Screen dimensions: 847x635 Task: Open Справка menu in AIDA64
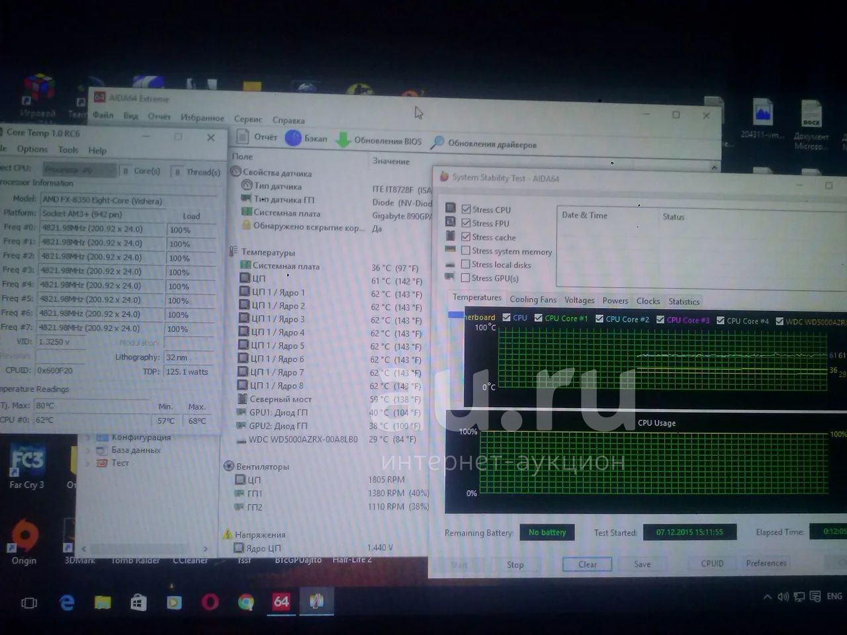tap(289, 120)
